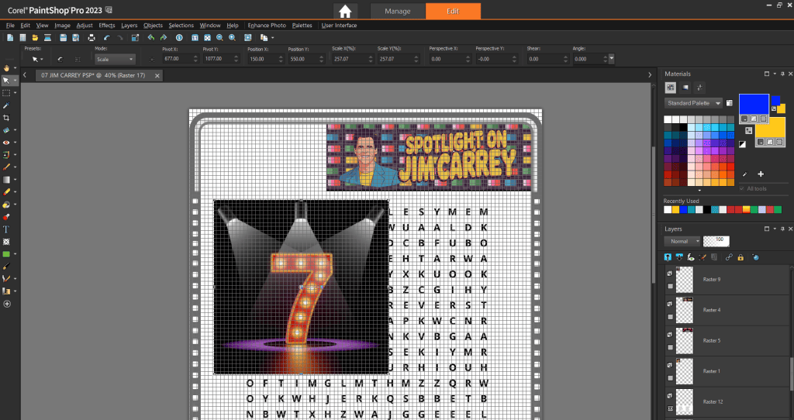Toggle the background transparent material button
794x420 pixels.
pyautogui.click(x=778, y=142)
